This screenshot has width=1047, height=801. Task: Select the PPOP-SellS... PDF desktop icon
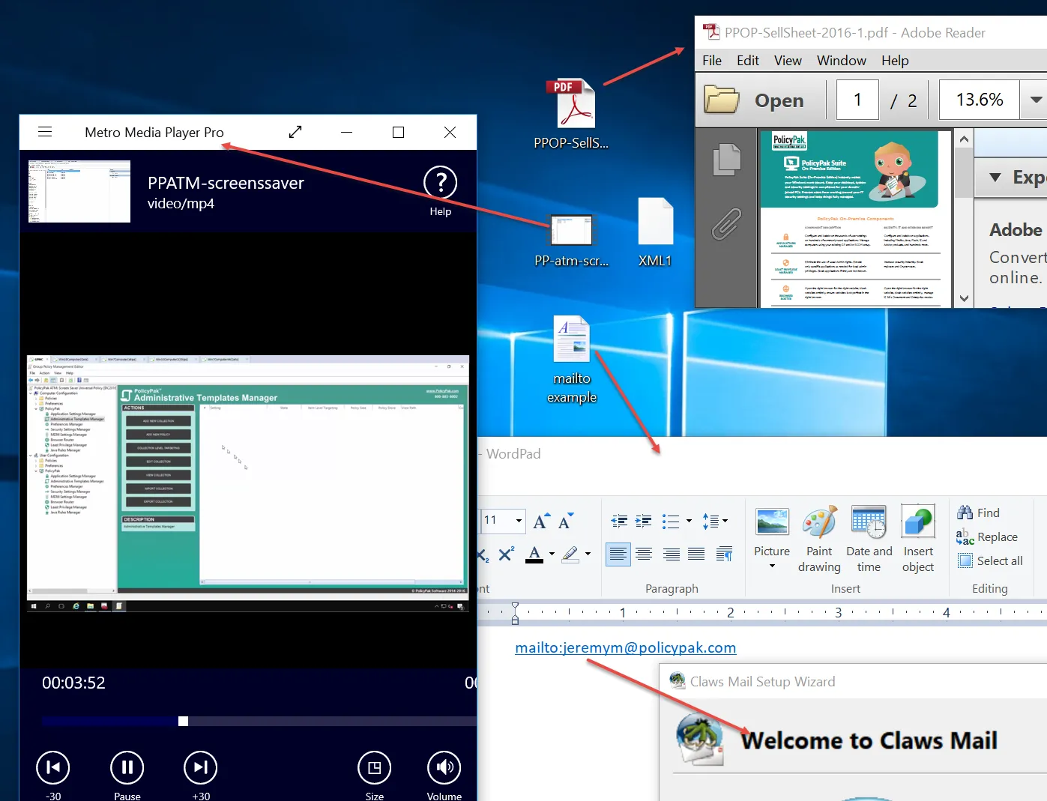(571, 114)
